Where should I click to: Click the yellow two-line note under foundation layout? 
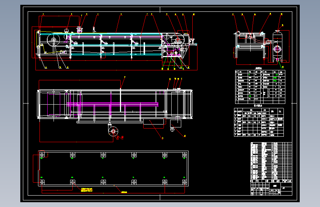click(87, 190)
